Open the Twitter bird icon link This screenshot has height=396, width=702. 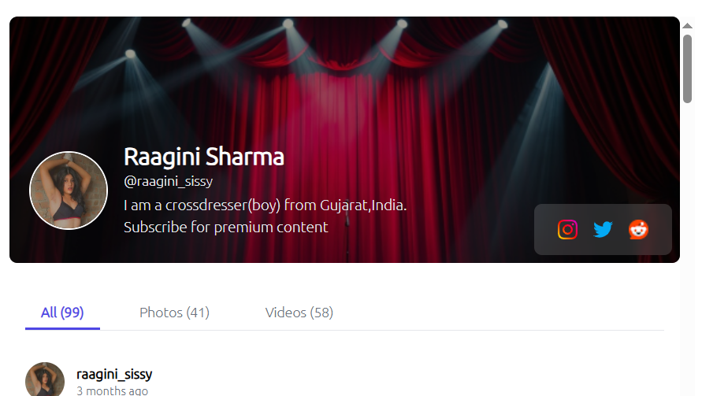[603, 230]
